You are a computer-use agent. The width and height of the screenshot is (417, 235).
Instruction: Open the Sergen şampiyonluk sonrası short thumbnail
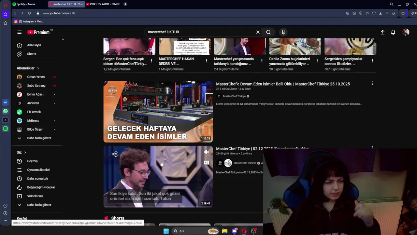click(351, 46)
